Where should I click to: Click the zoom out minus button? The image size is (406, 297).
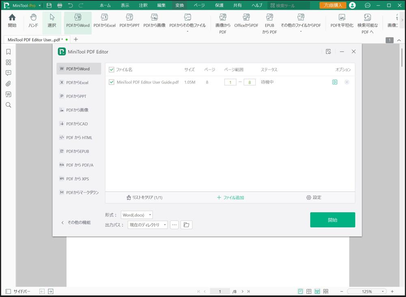pyautogui.click(x=341, y=292)
